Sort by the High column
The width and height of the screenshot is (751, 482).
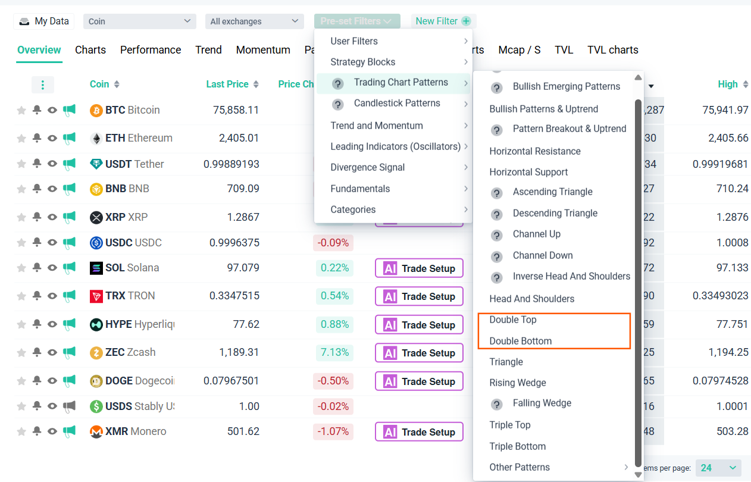(x=733, y=84)
